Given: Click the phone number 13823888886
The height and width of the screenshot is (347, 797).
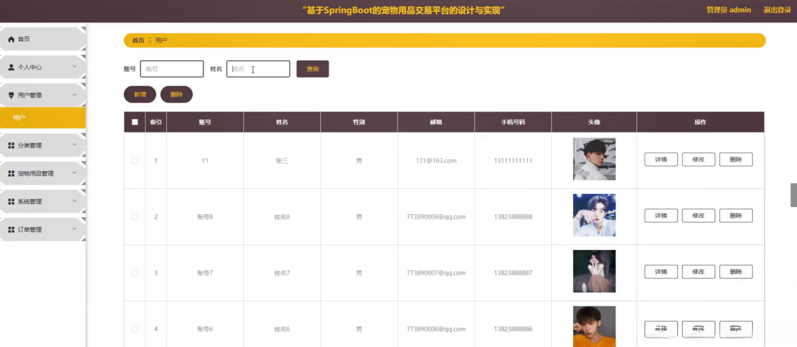Looking at the screenshot, I should pos(513,329).
